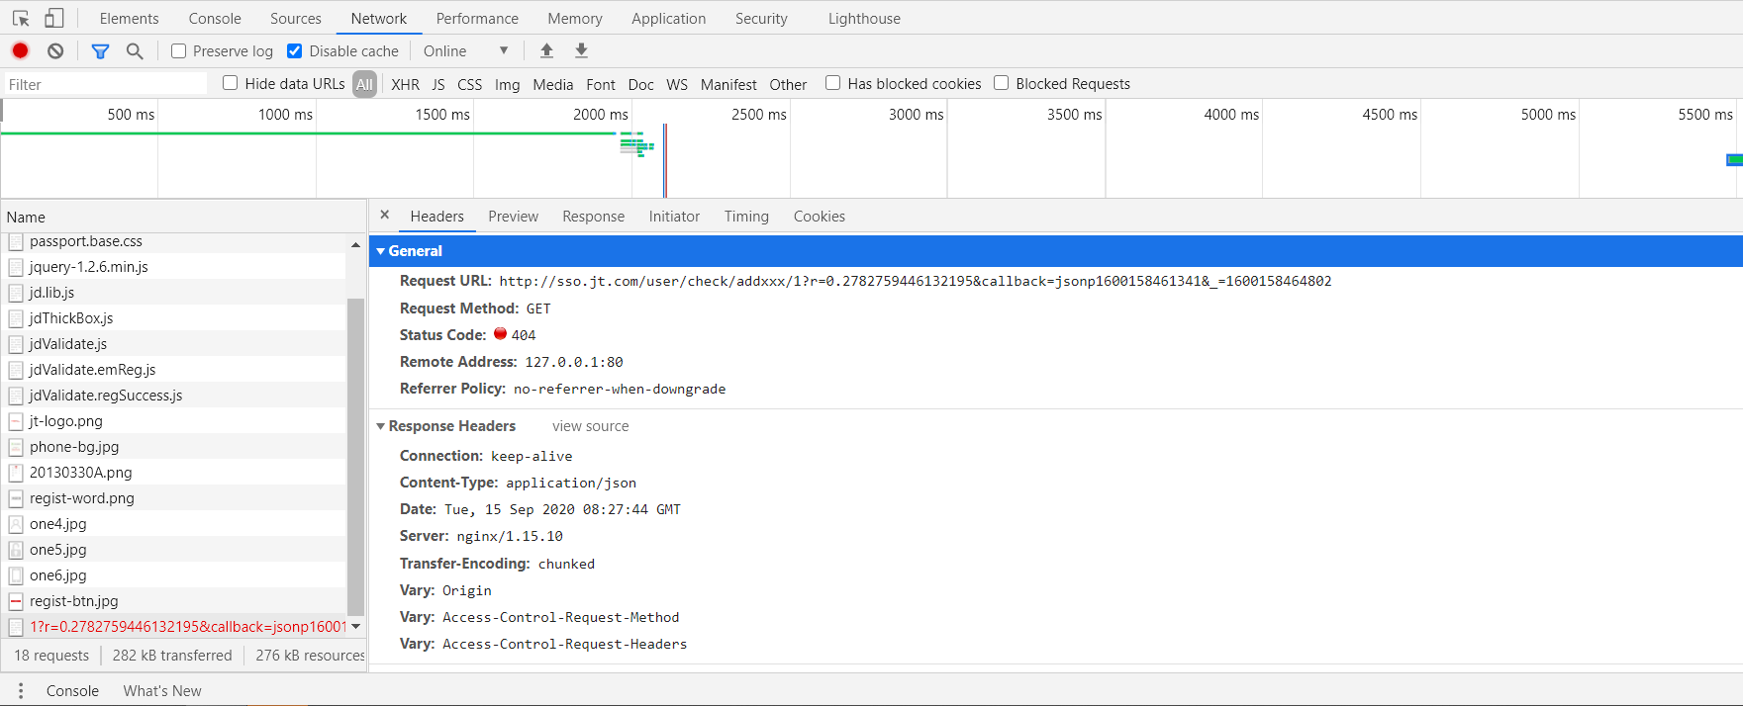This screenshot has height=706, width=1743.
Task: Open the Initiator tab
Action: pos(674,216)
